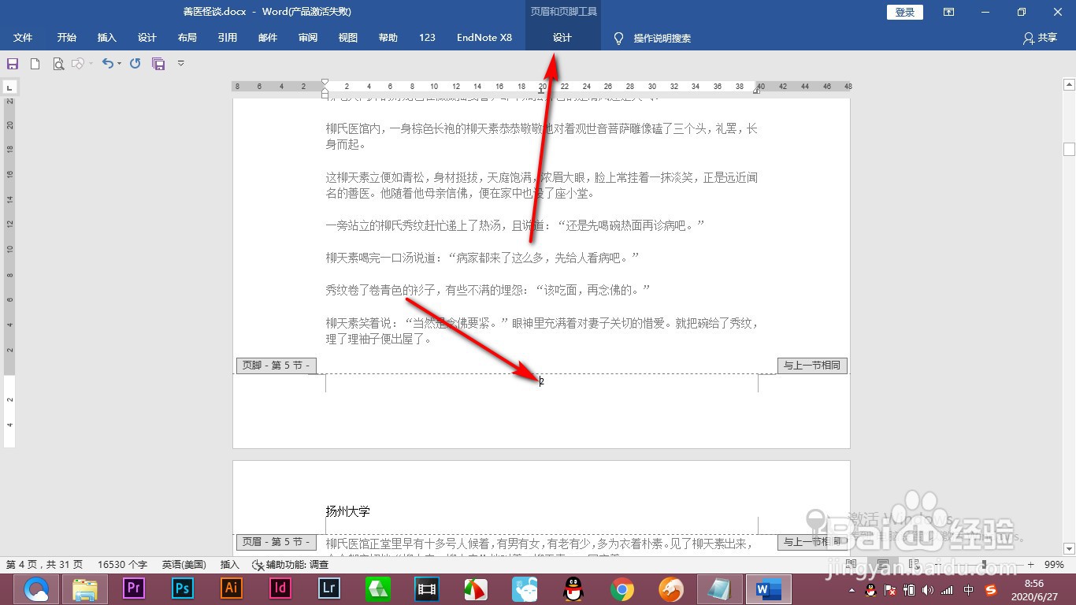Screen dimensions: 1076x605
Task: Click the page number 2 in the footer
Action: pos(542,381)
